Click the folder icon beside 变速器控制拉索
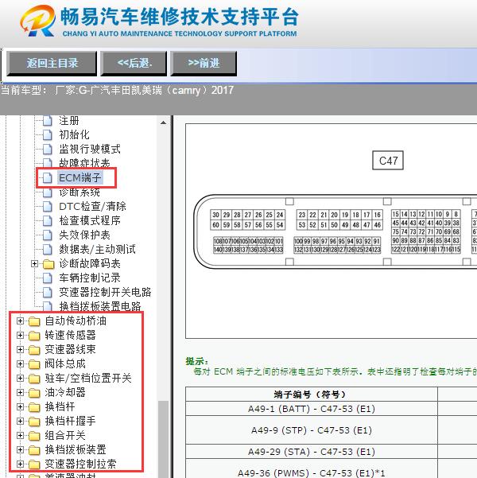 (34, 464)
